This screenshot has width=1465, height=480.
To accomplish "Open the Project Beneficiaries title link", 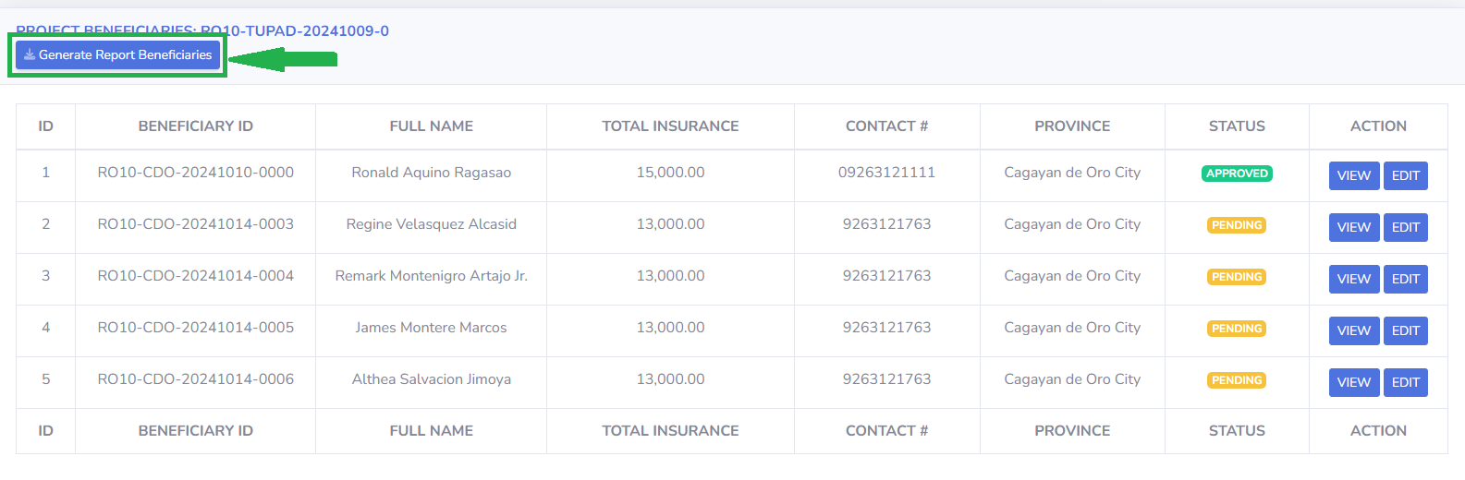I will click(x=202, y=30).
